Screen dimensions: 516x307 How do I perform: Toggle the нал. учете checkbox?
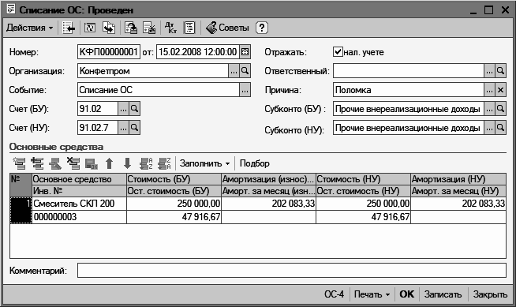(338, 51)
